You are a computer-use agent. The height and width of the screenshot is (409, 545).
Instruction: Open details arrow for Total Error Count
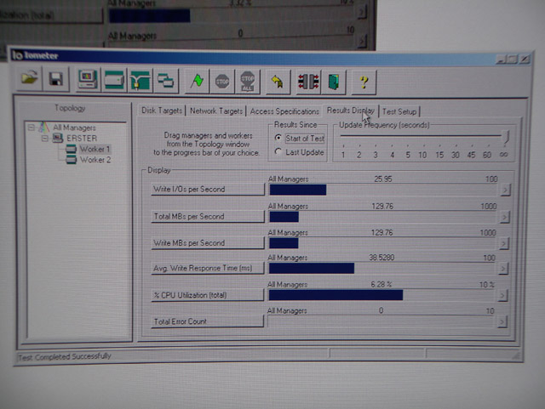coord(502,322)
